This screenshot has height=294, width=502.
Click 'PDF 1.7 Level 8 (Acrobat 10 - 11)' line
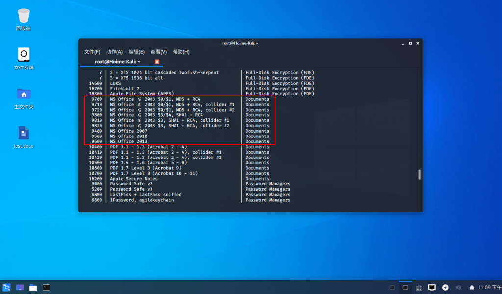click(154, 173)
